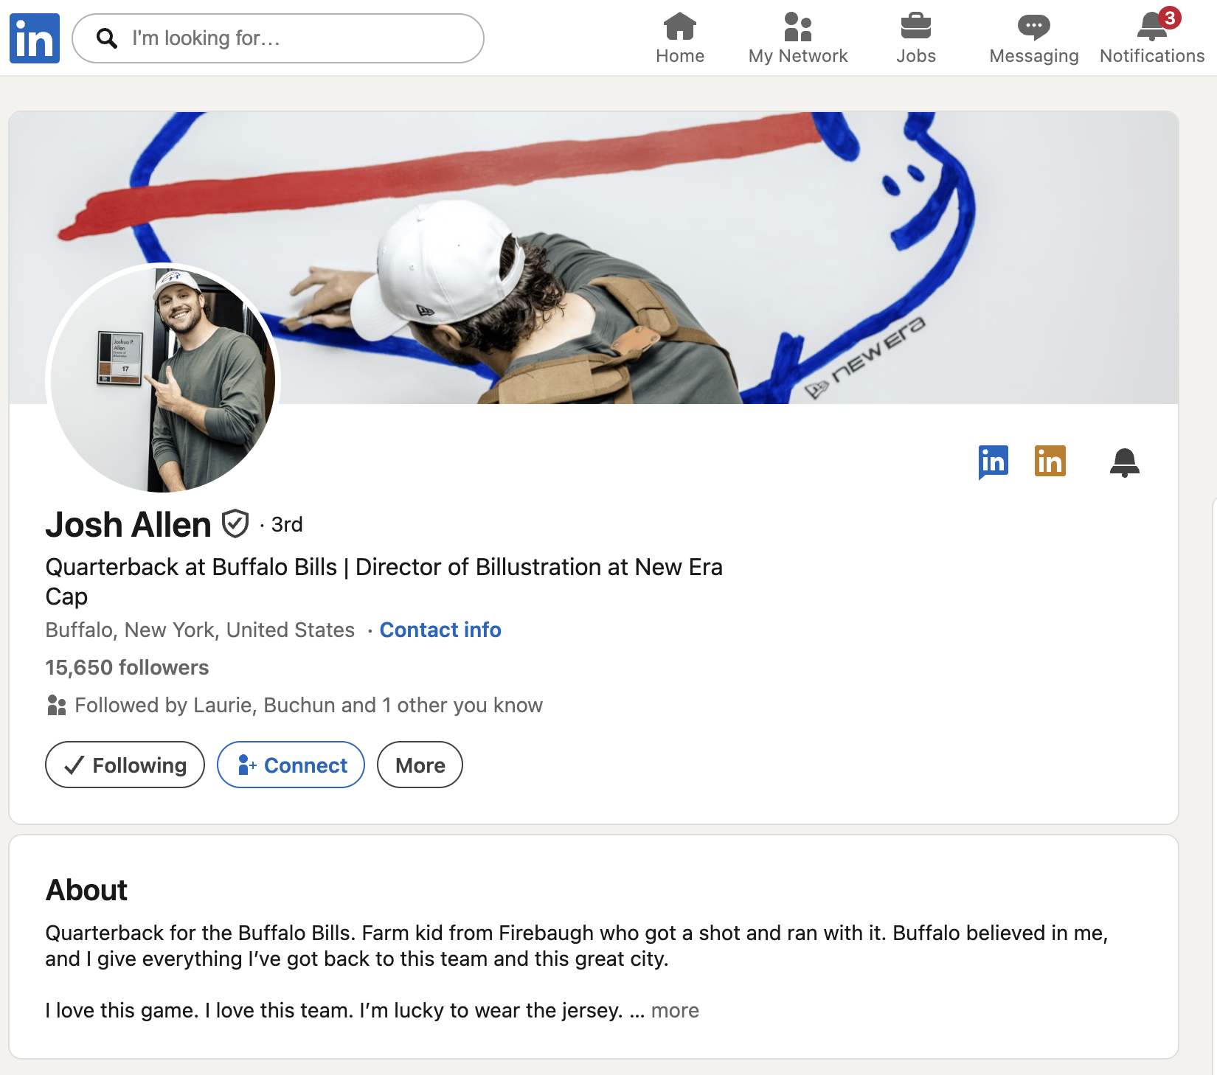
Task: Open the Messaging speech bubble icon
Action: [x=1034, y=27]
